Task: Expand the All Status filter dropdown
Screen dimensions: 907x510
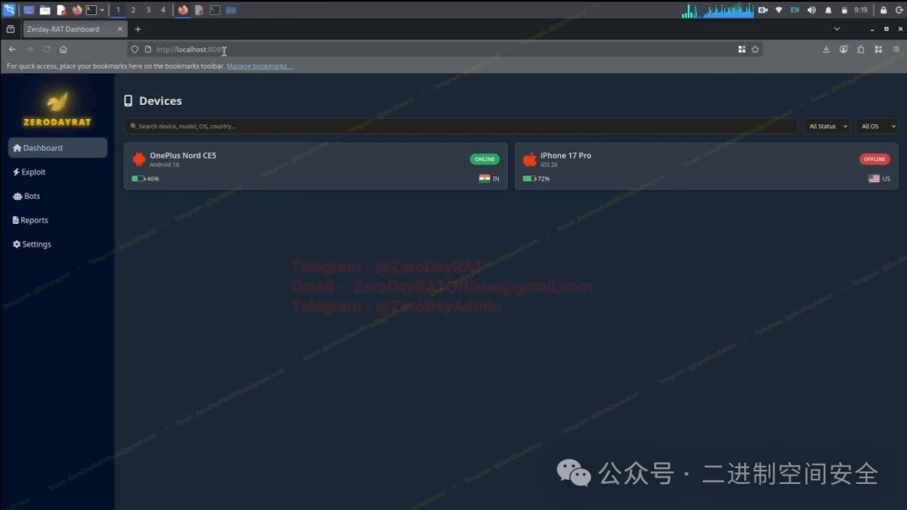Action: tap(827, 126)
